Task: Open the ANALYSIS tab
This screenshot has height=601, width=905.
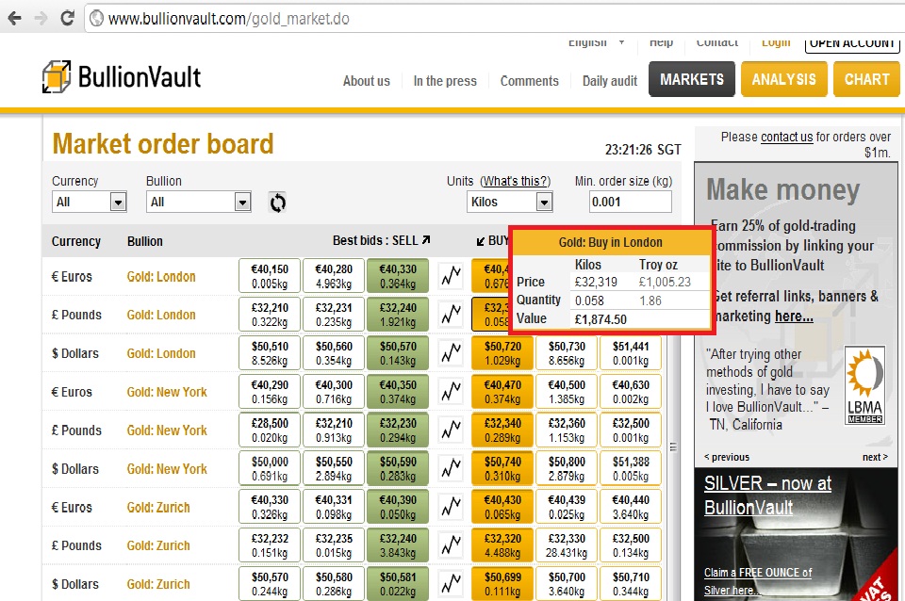Action: (x=783, y=79)
